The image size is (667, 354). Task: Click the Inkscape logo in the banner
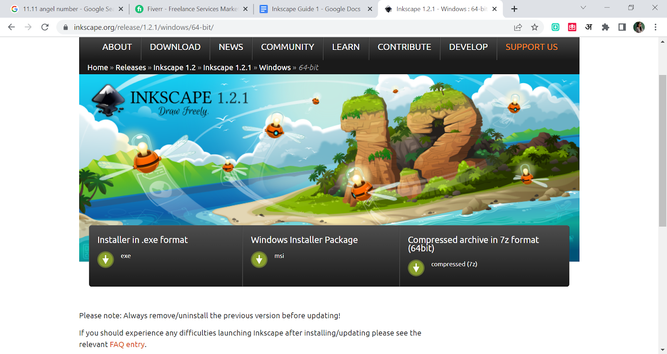[x=108, y=100]
